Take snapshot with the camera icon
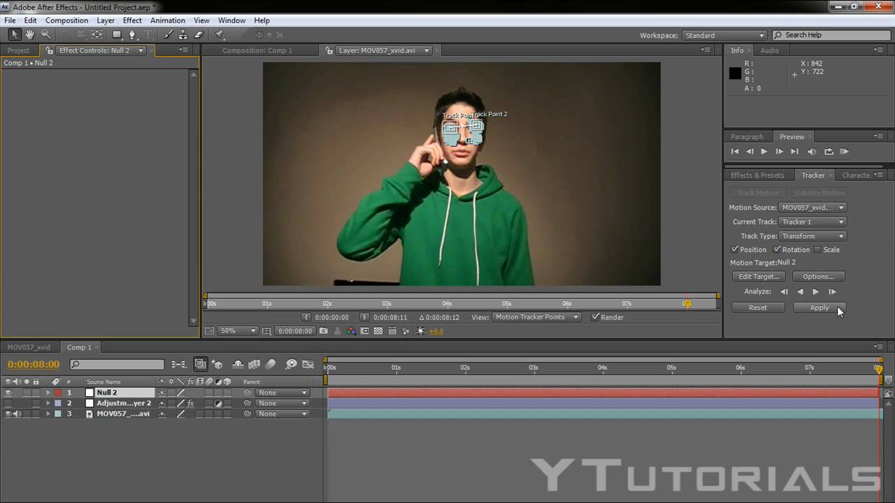 coord(323,331)
